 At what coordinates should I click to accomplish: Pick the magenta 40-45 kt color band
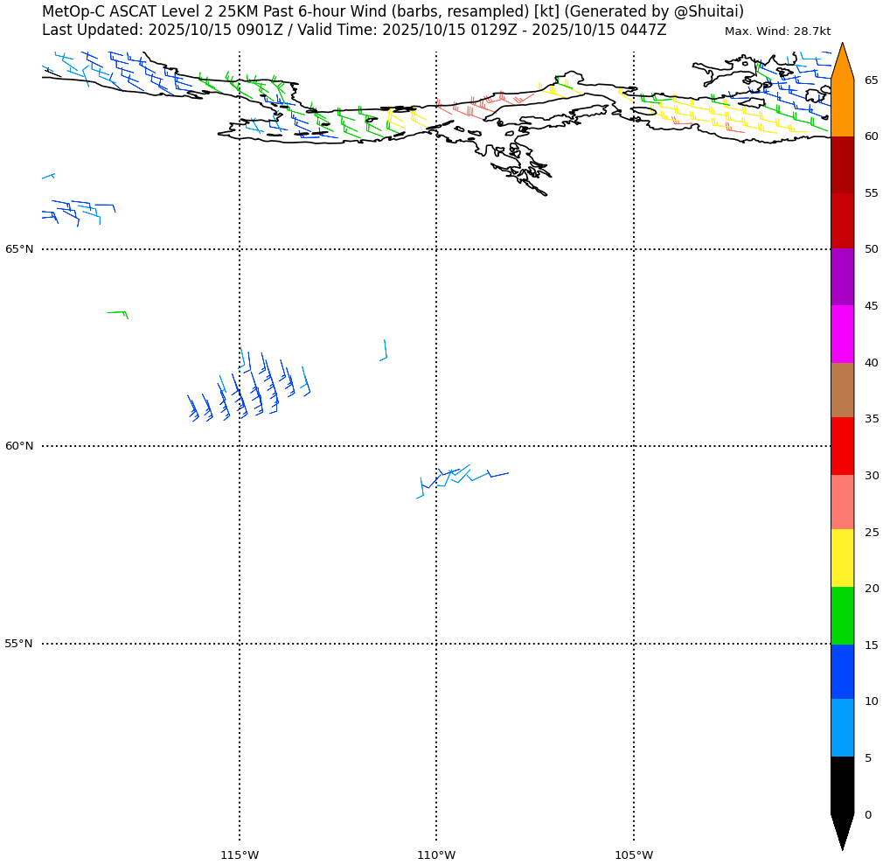tap(842, 334)
